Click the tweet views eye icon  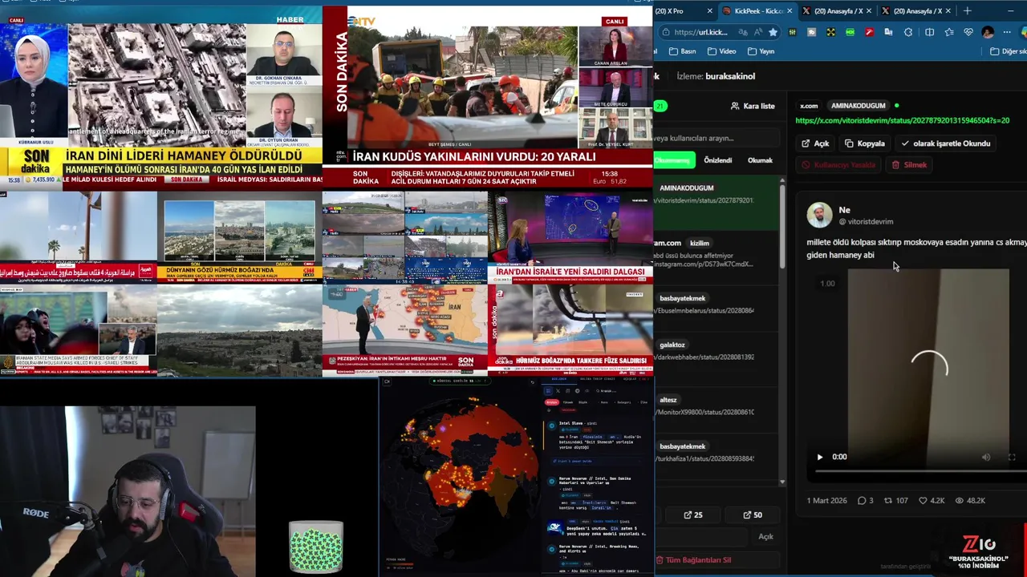coord(960,501)
